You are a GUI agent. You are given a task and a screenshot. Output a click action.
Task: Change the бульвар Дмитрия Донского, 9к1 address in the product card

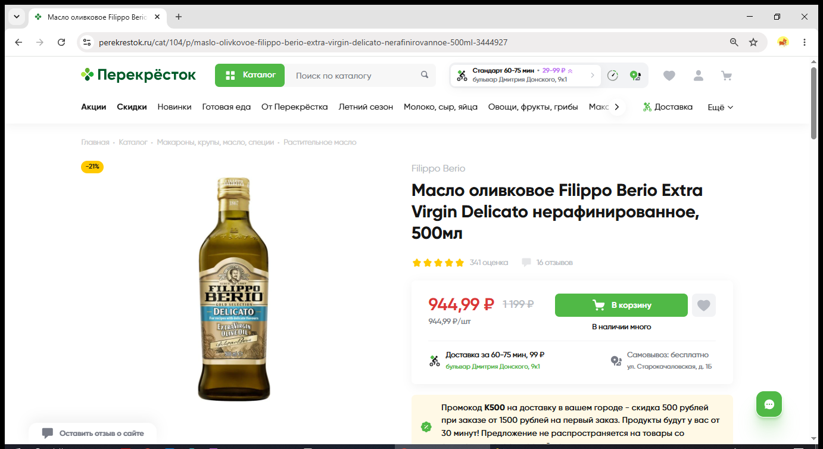493,367
